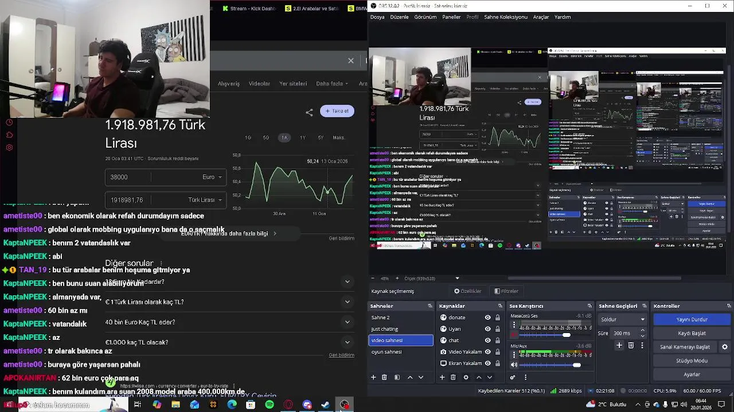Click the share icon next to Takip et
The width and height of the screenshot is (734, 412).
[x=309, y=112]
